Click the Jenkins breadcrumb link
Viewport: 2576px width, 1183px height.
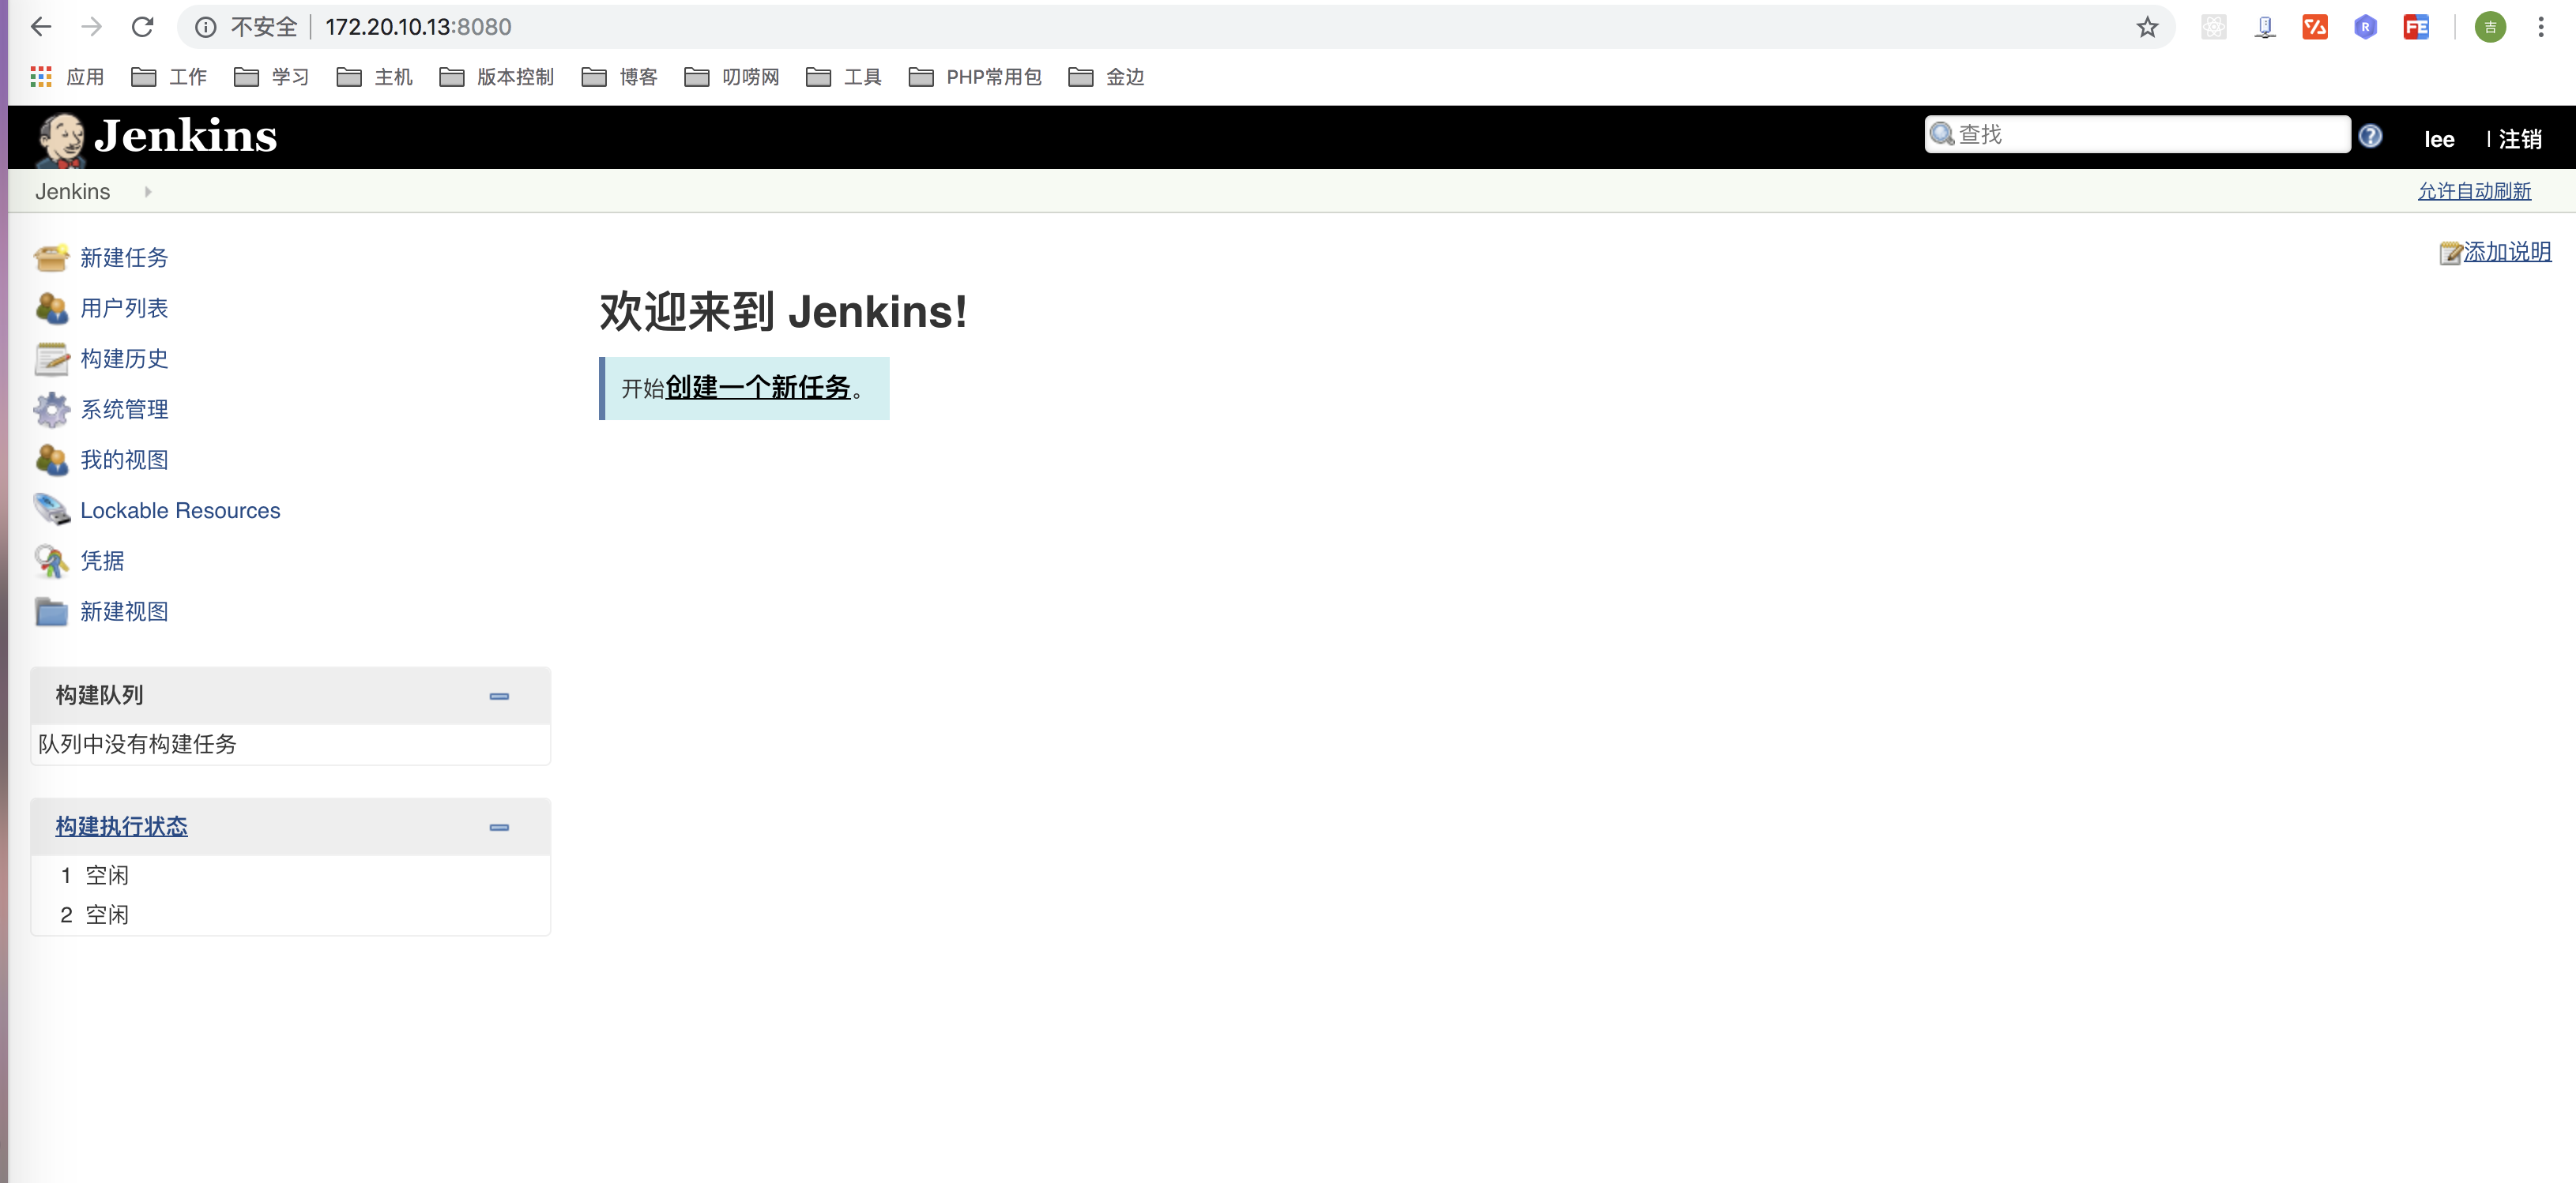click(x=73, y=192)
